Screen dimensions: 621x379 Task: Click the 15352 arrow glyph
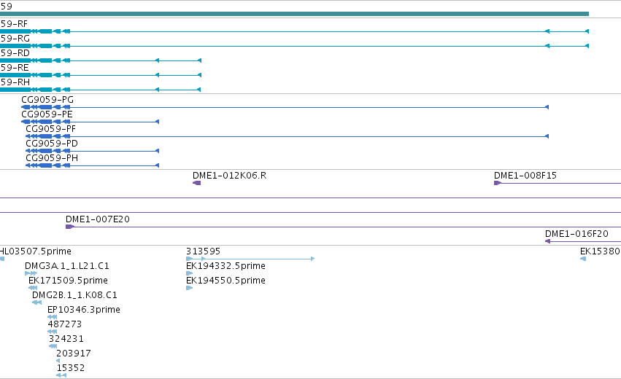pos(61,375)
